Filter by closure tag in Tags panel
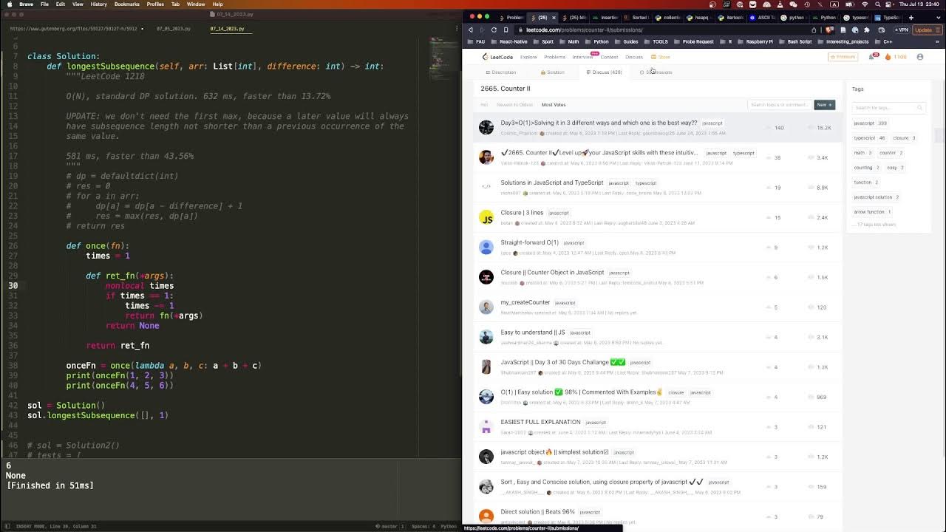946x532 pixels. click(x=905, y=138)
